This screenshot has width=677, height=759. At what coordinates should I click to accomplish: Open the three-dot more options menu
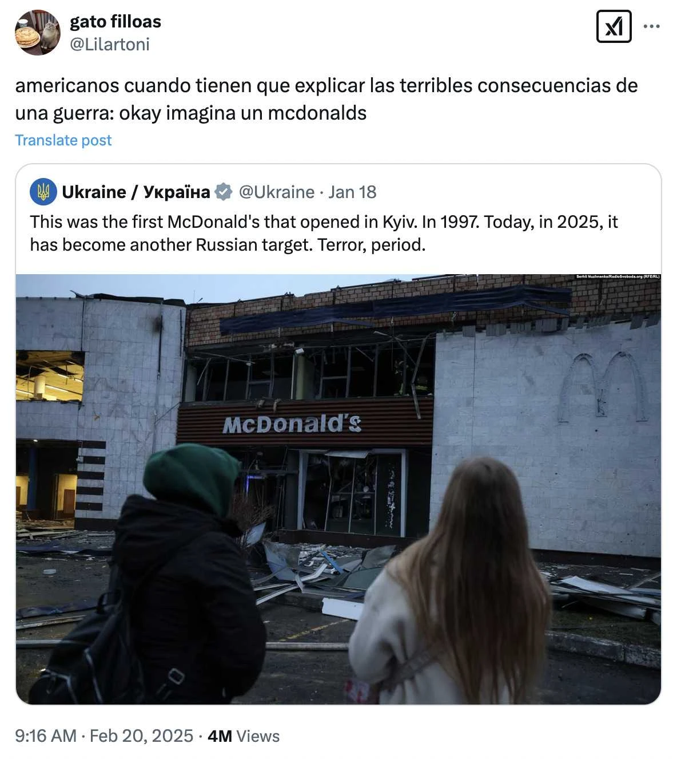click(x=651, y=26)
